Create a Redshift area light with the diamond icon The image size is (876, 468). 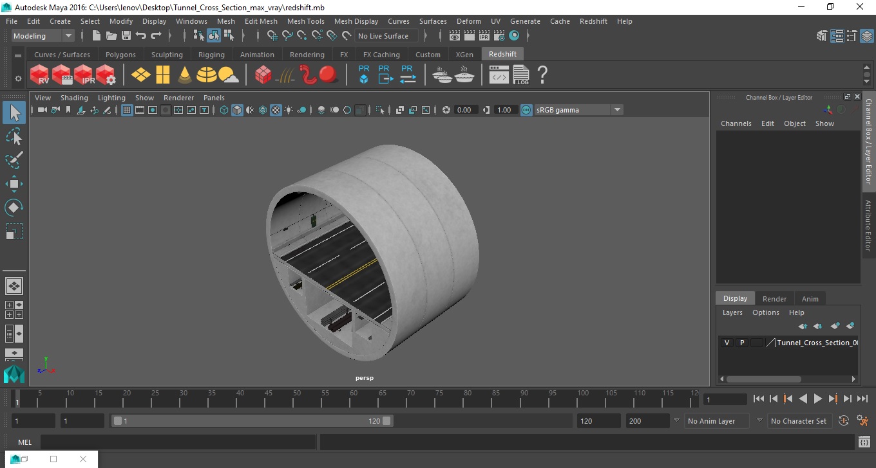141,75
